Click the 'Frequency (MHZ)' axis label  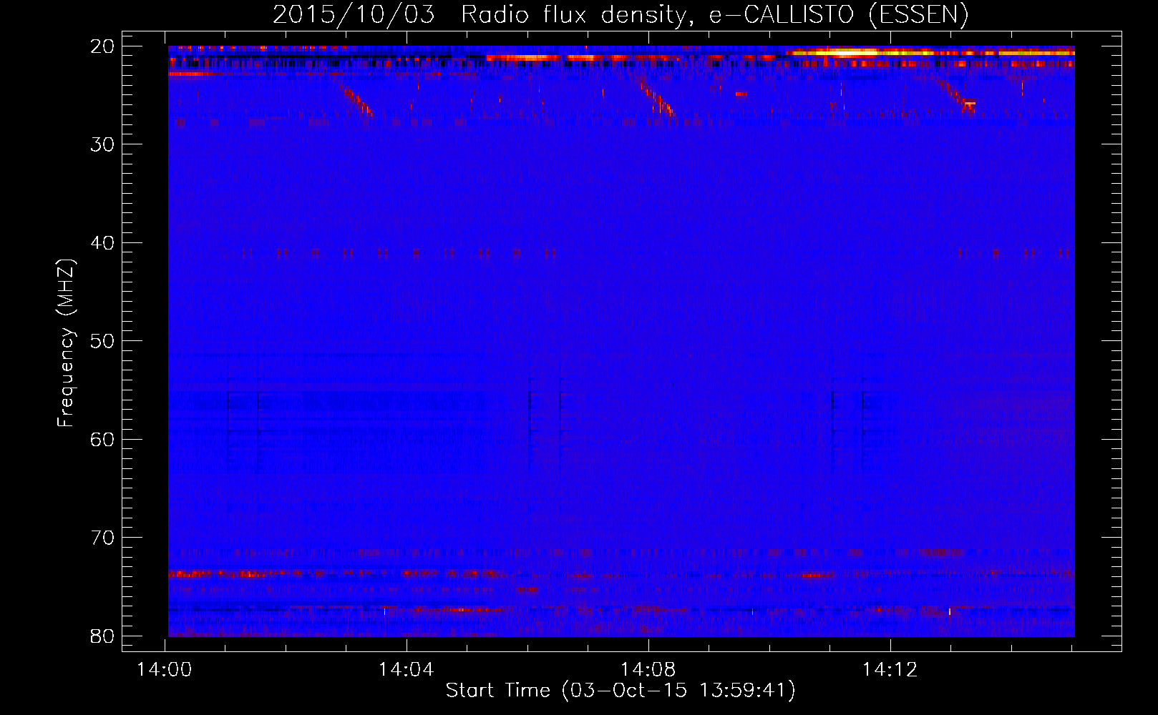pos(66,342)
